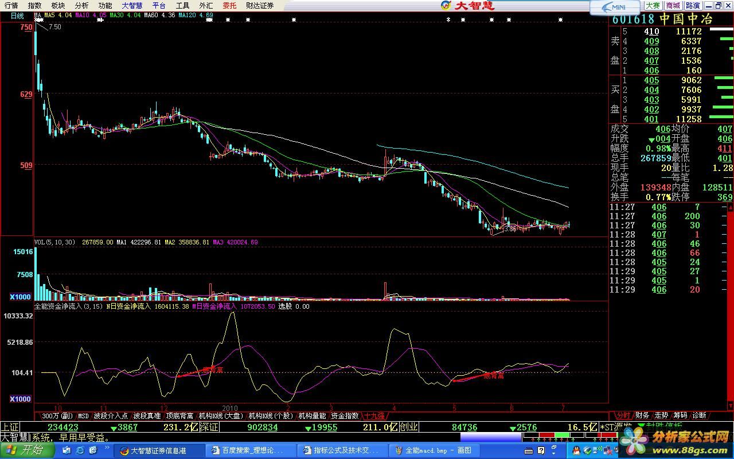Select the 机构K线(大盘) indicator tab
Viewport: 734px width, 459px height.
(221, 415)
